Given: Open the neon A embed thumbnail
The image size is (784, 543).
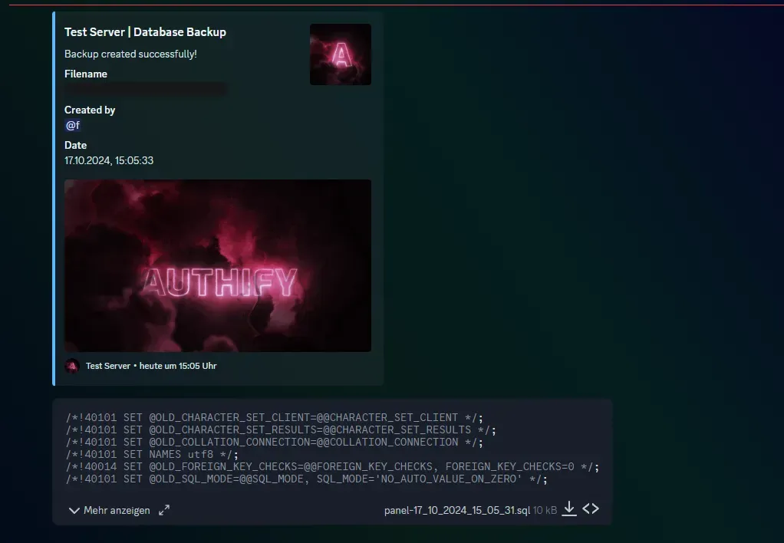Looking at the screenshot, I should click(340, 54).
